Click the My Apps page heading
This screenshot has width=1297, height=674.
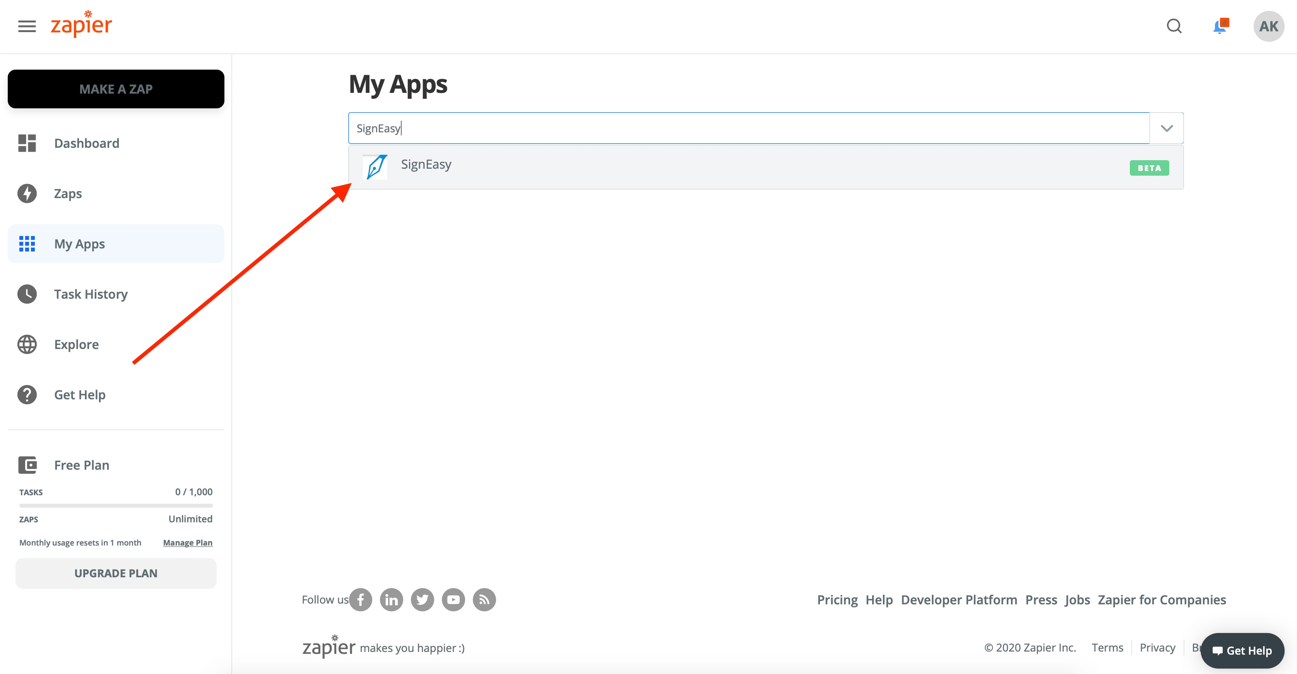[398, 85]
